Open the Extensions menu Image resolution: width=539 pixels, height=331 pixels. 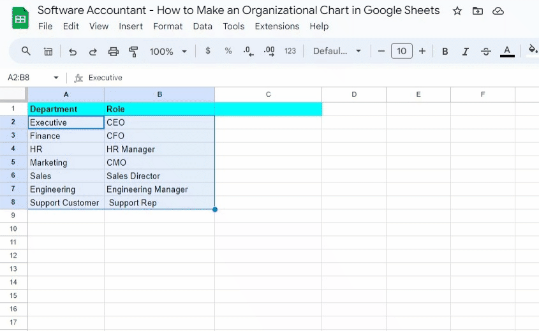[x=277, y=26]
